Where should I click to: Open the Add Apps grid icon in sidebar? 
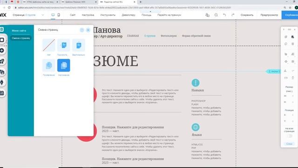point(2,61)
